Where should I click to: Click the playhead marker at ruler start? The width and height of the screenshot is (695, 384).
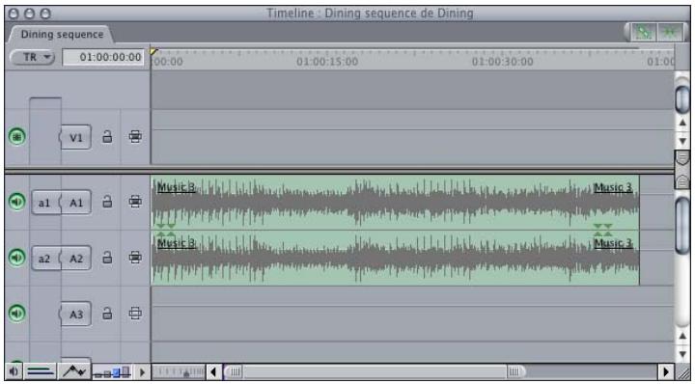point(153,52)
